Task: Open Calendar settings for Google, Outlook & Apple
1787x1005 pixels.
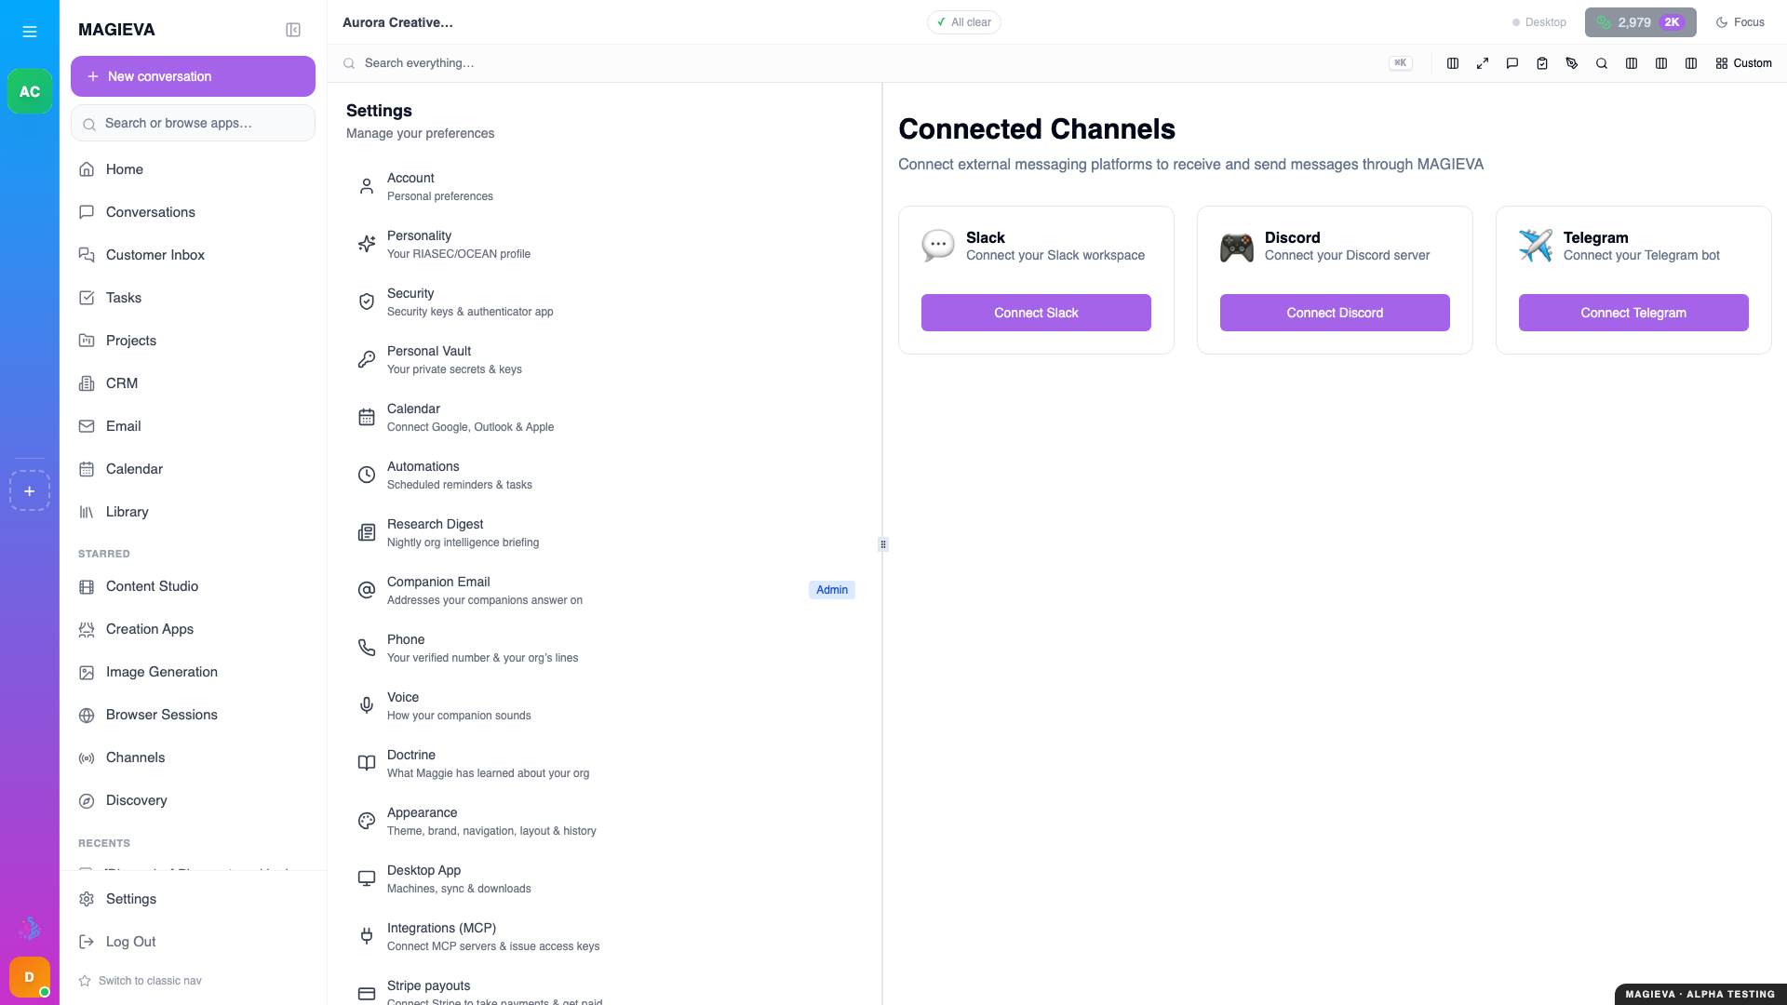Action: tap(605, 417)
